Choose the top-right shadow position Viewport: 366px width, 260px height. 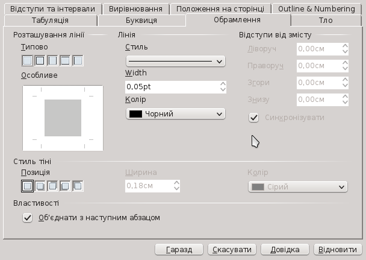pos(52,186)
